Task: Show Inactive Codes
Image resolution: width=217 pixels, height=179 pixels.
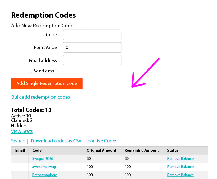Action: pos(102,141)
